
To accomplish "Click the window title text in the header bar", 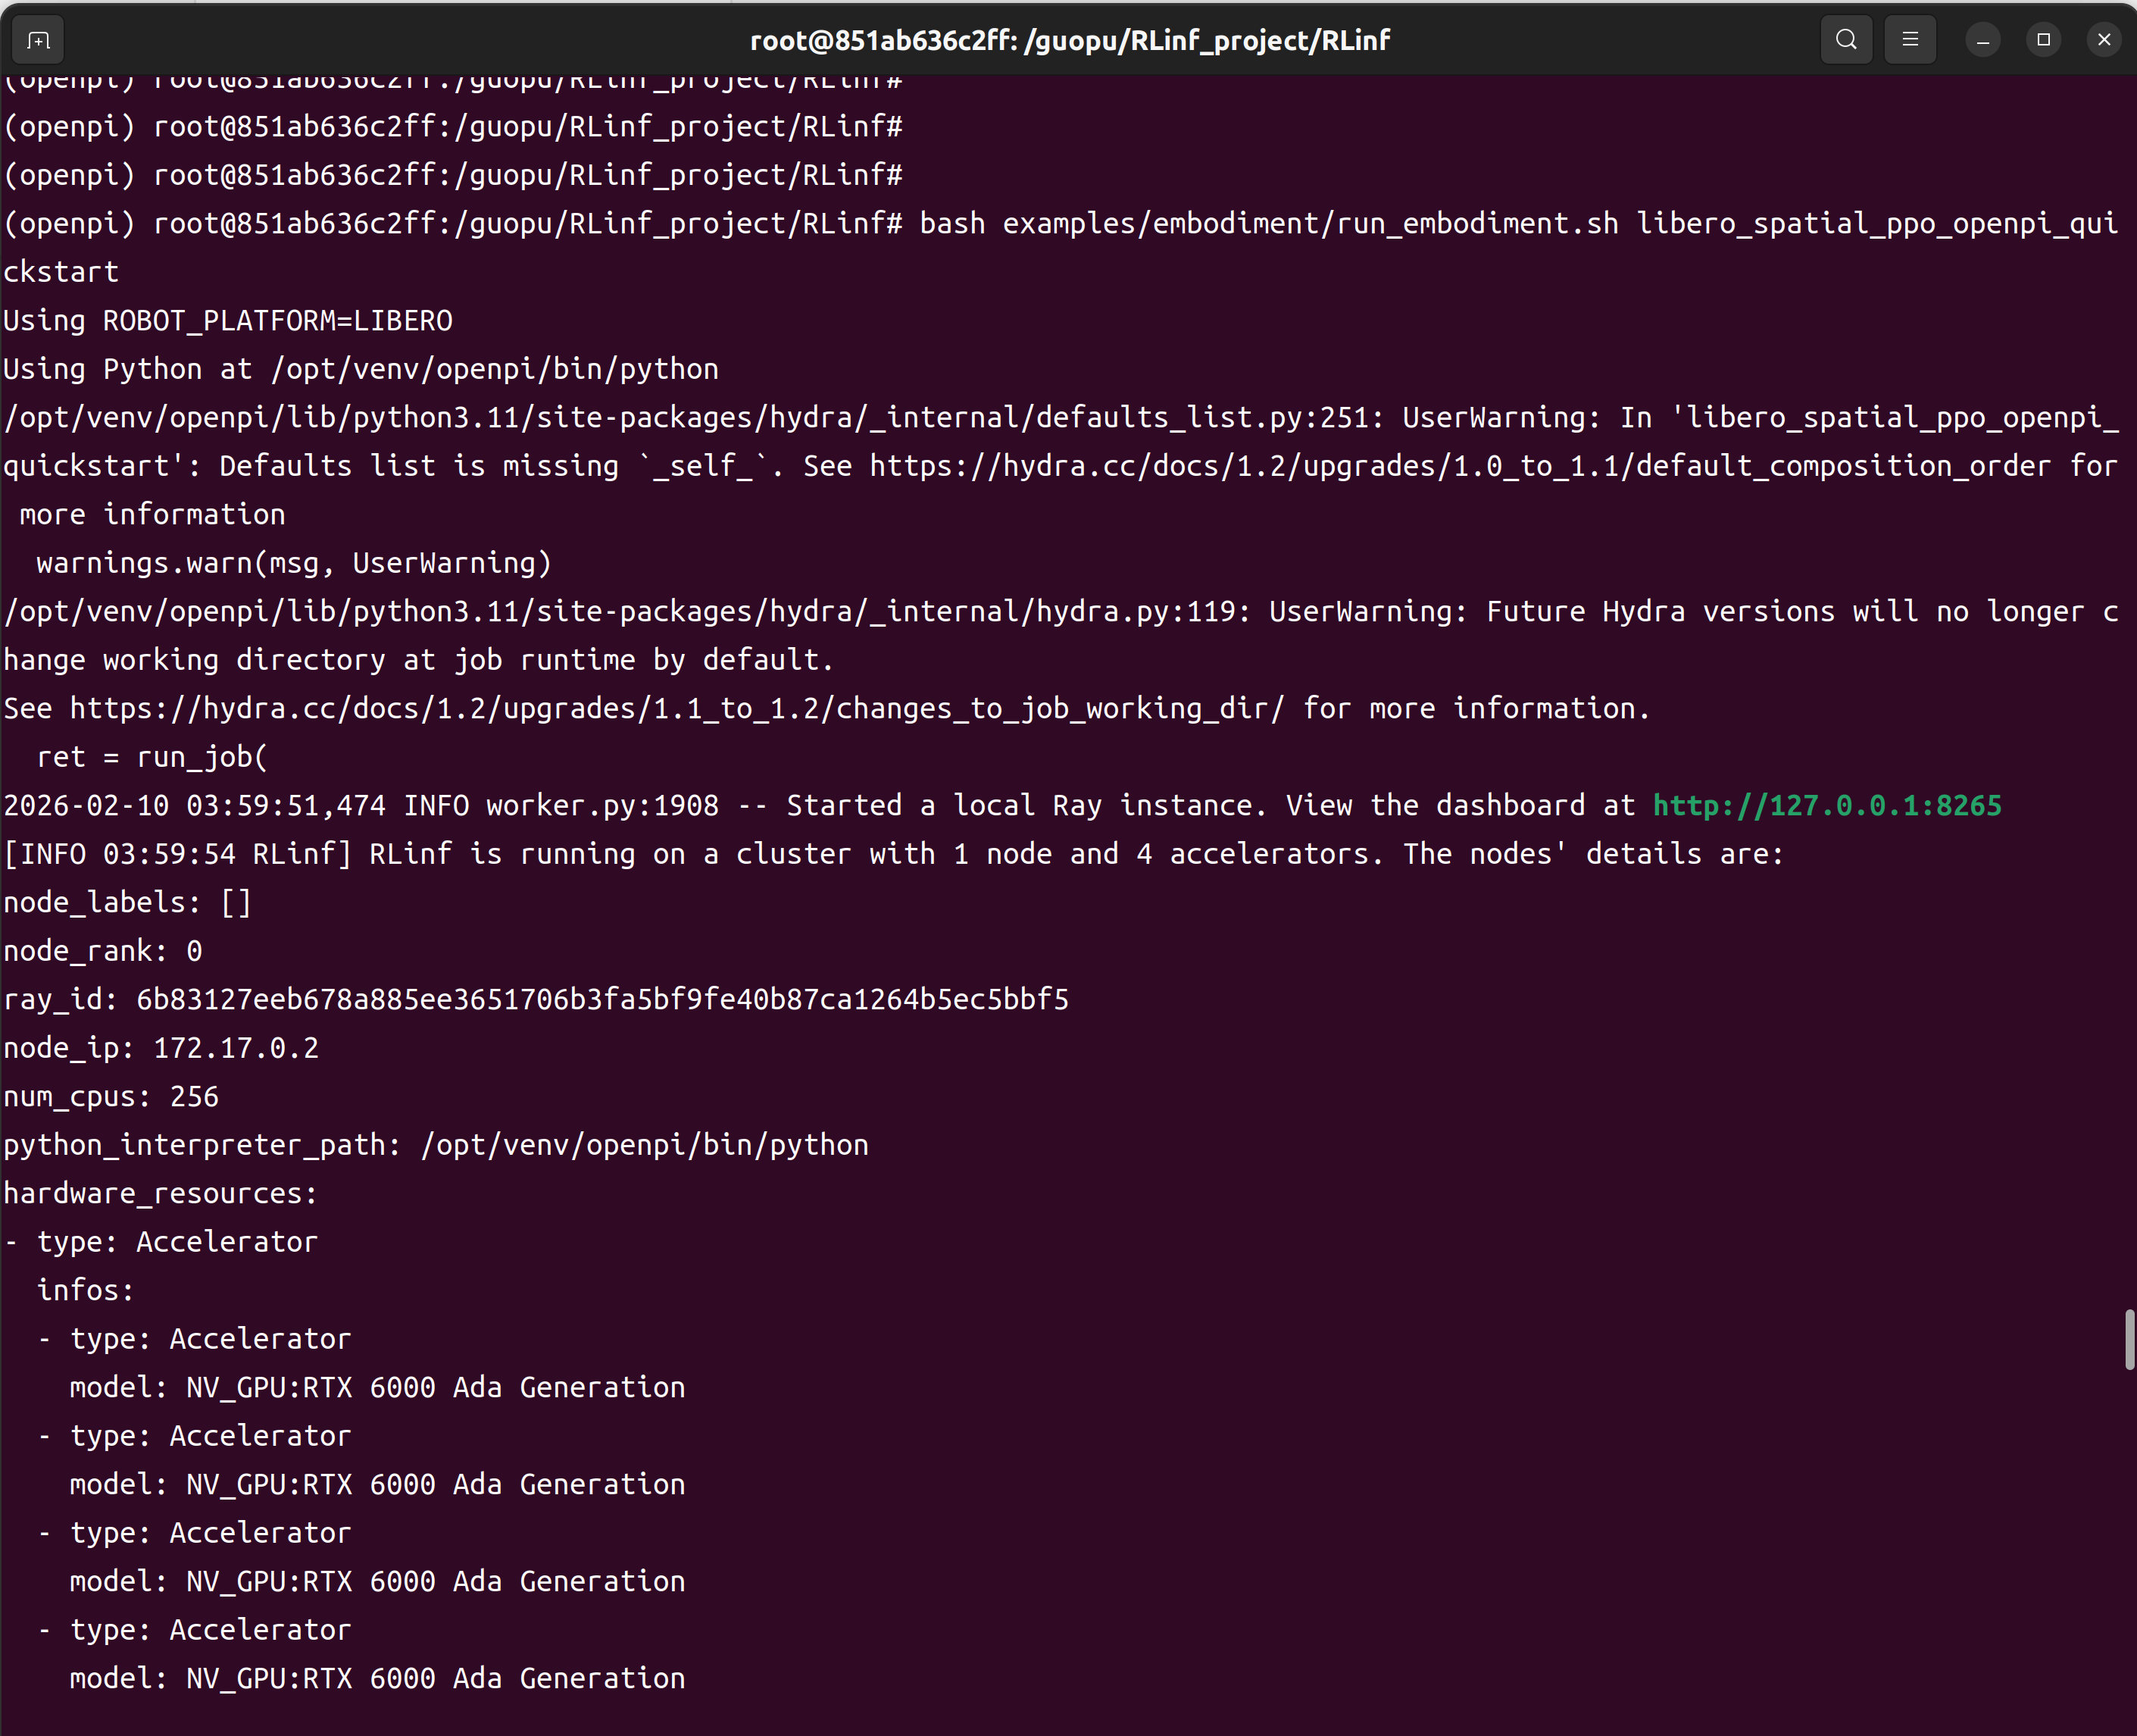I will coord(1068,40).
